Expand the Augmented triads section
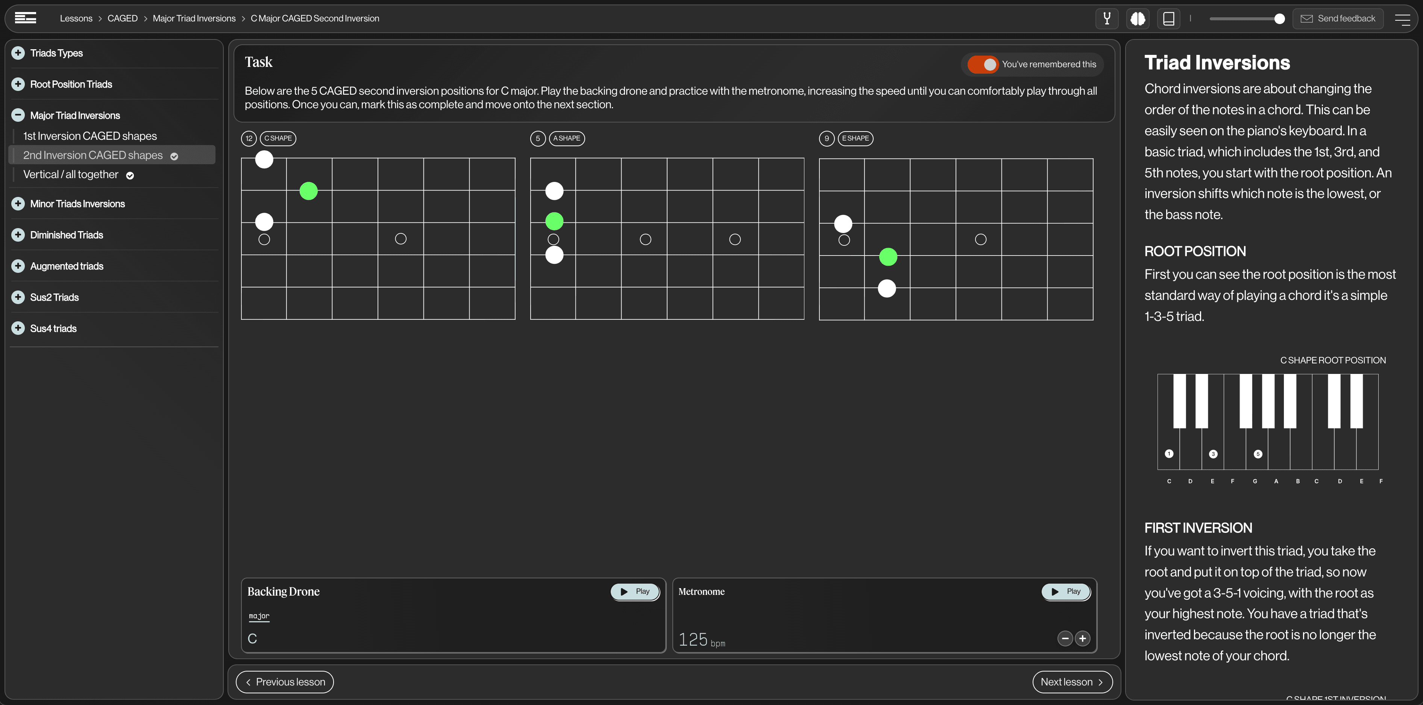 tap(18, 266)
